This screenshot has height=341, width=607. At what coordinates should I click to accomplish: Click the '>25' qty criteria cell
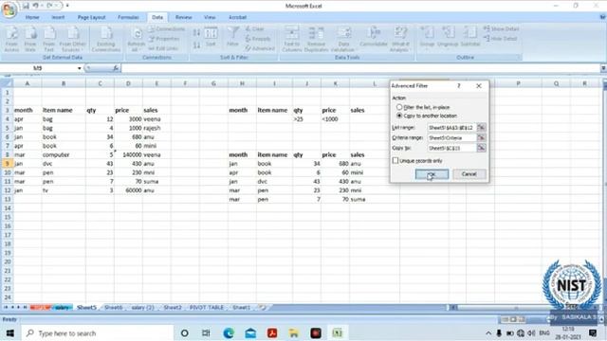click(307, 119)
